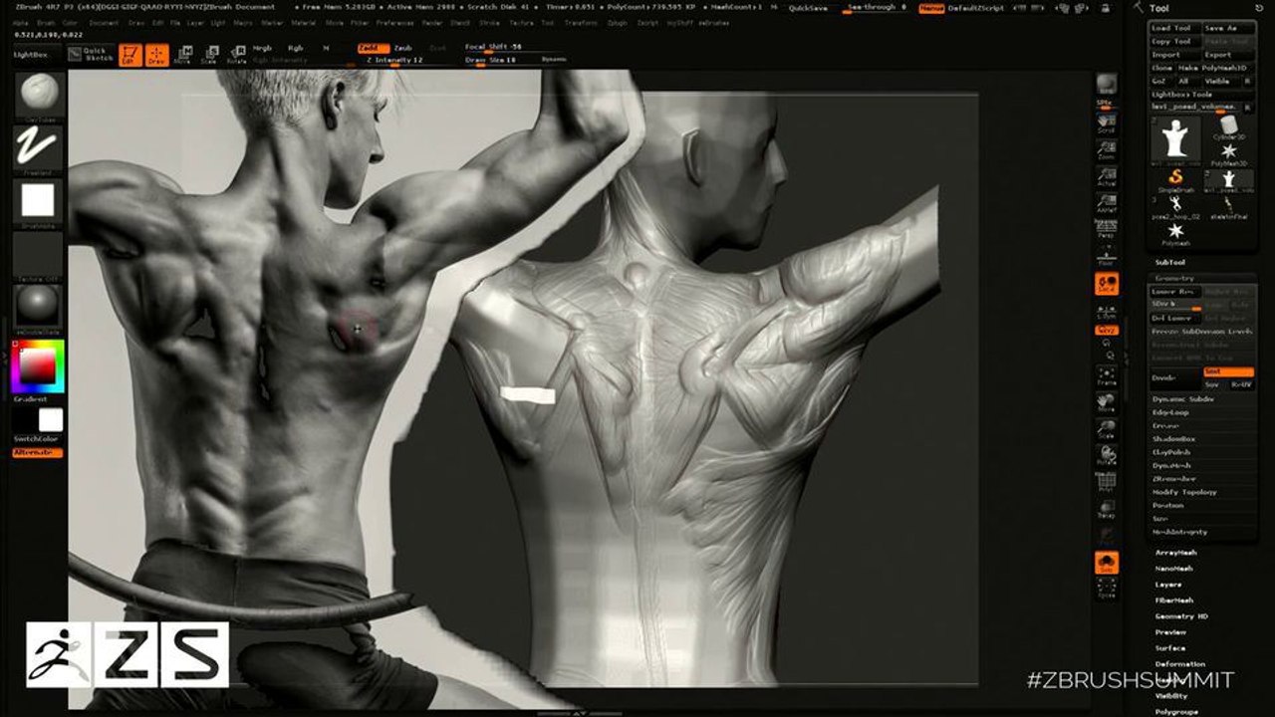Open the material sphere selector

(38, 307)
